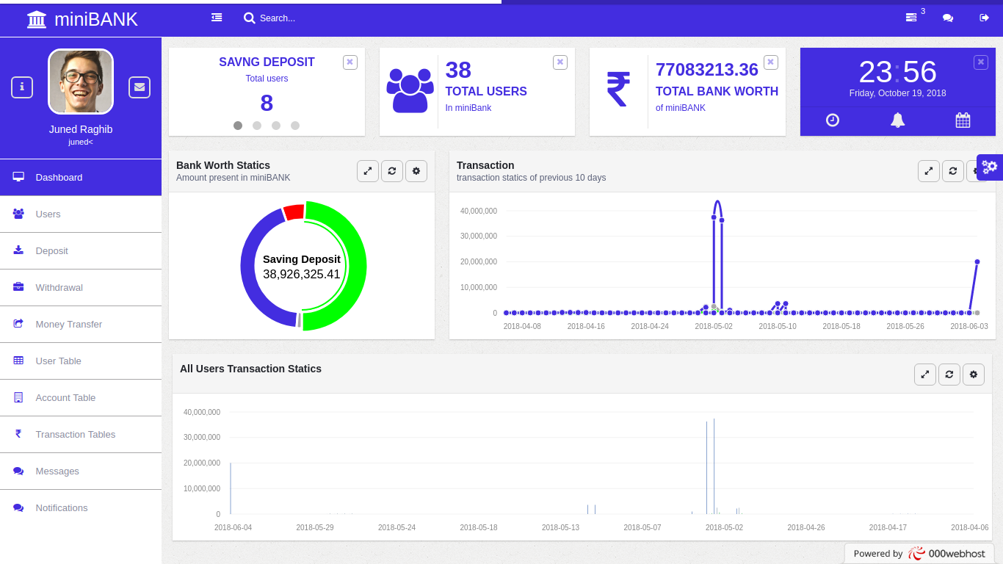Toggle the sidebar collapse menu icon

[x=217, y=18]
